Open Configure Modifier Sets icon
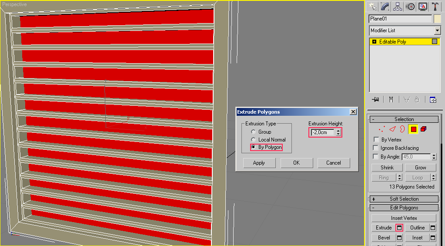The height and width of the screenshot is (246, 445). pyautogui.click(x=433, y=99)
